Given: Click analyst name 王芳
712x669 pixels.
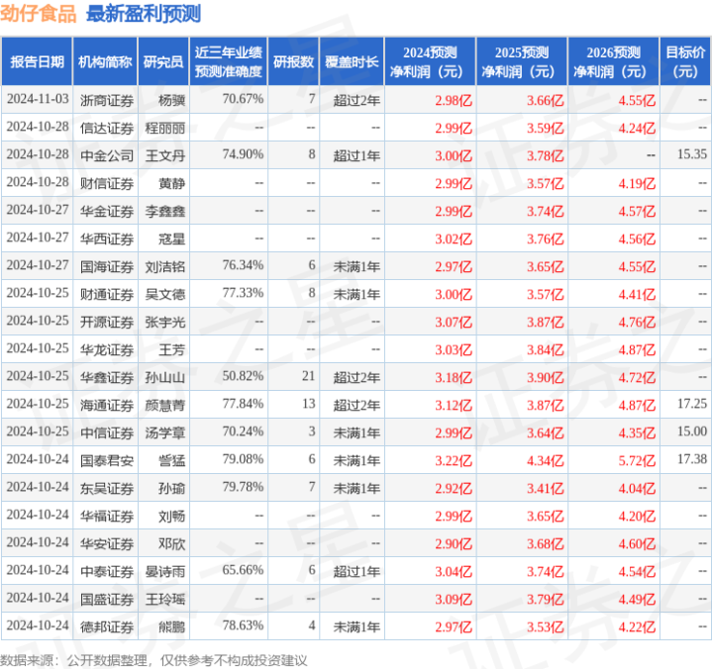Looking at the screenshot, I should point(171,350).
